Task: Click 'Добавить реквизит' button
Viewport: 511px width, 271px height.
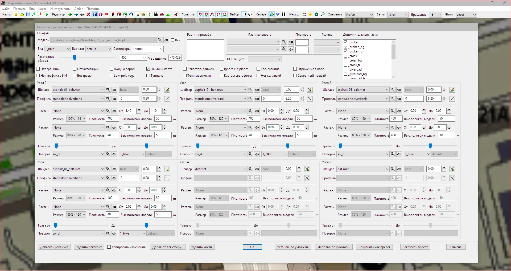Action: [54, 247]
